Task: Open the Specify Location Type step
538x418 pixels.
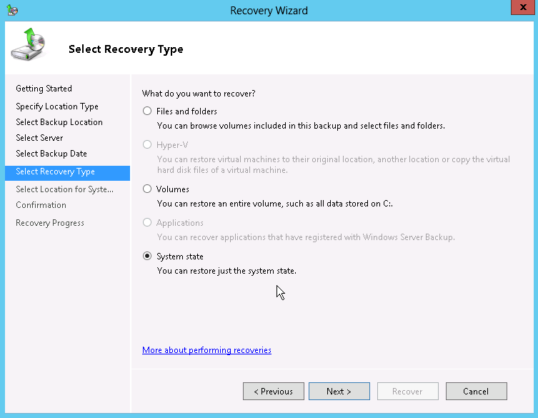Action: pyautogui.click(x=57, y=106)
